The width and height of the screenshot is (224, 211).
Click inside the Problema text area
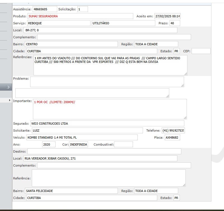click(107, 82)
